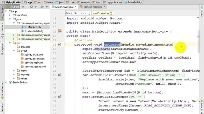Click the example breadcrumb
The height and width of the screenshot is (114, 204).
(x=84, y=2)
